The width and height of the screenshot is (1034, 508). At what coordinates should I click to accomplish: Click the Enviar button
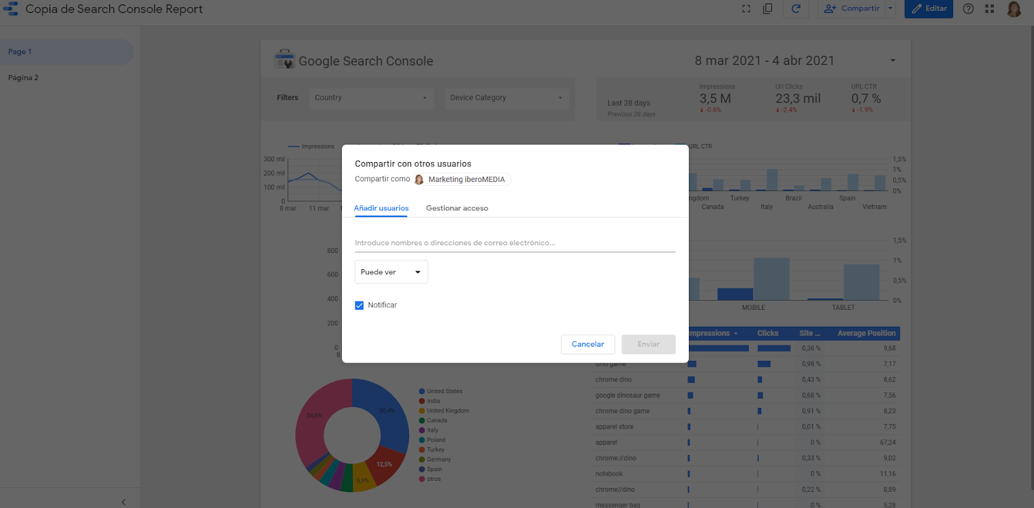click(x=649, y=344)
